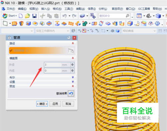The image size is (167, 131).
Task: Confirm the tube dialog with 确定
Action: pyautogui.click(x=42, y=104)
